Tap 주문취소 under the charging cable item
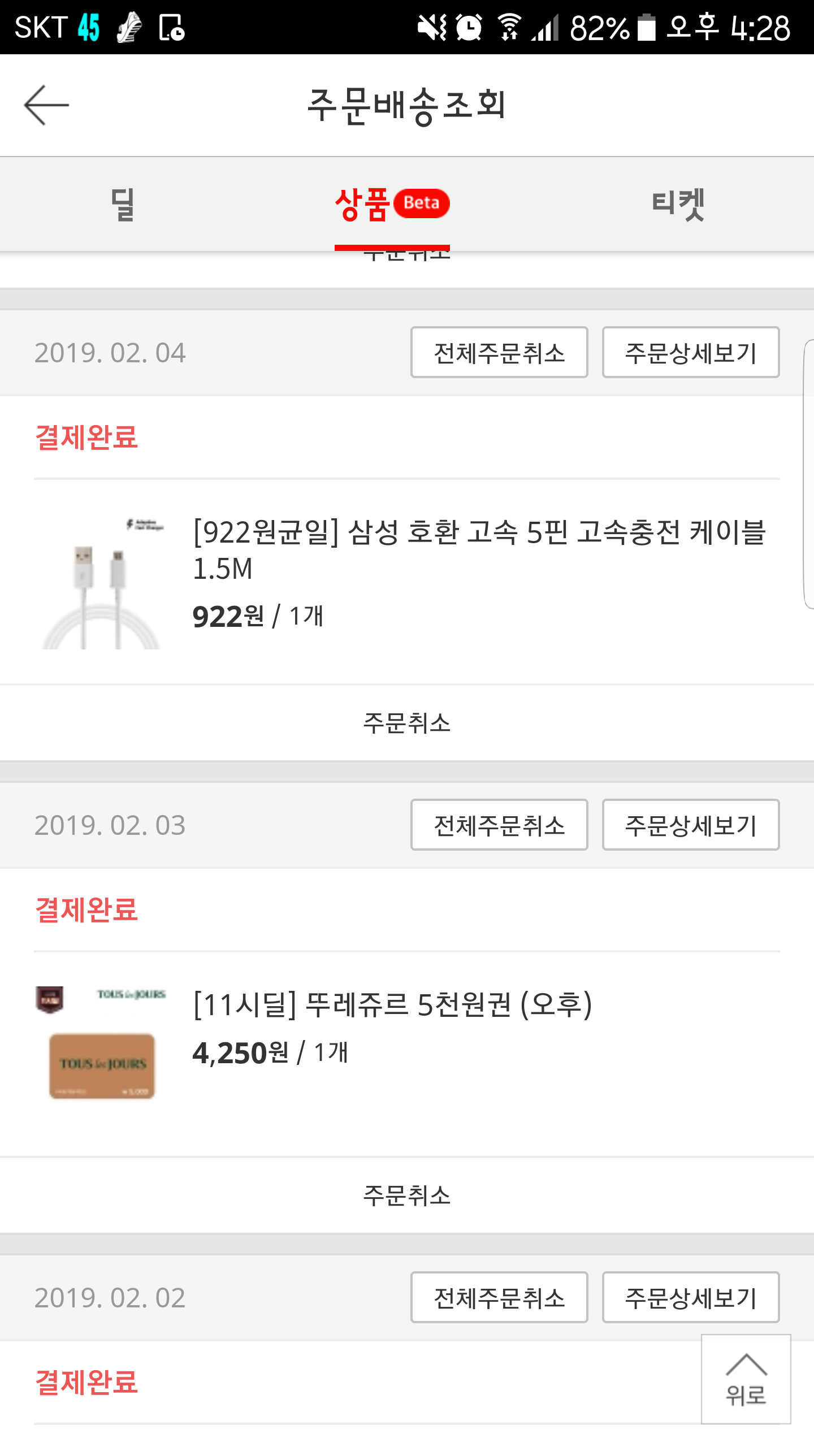The image size is (814, 1447). click(406, 723)
